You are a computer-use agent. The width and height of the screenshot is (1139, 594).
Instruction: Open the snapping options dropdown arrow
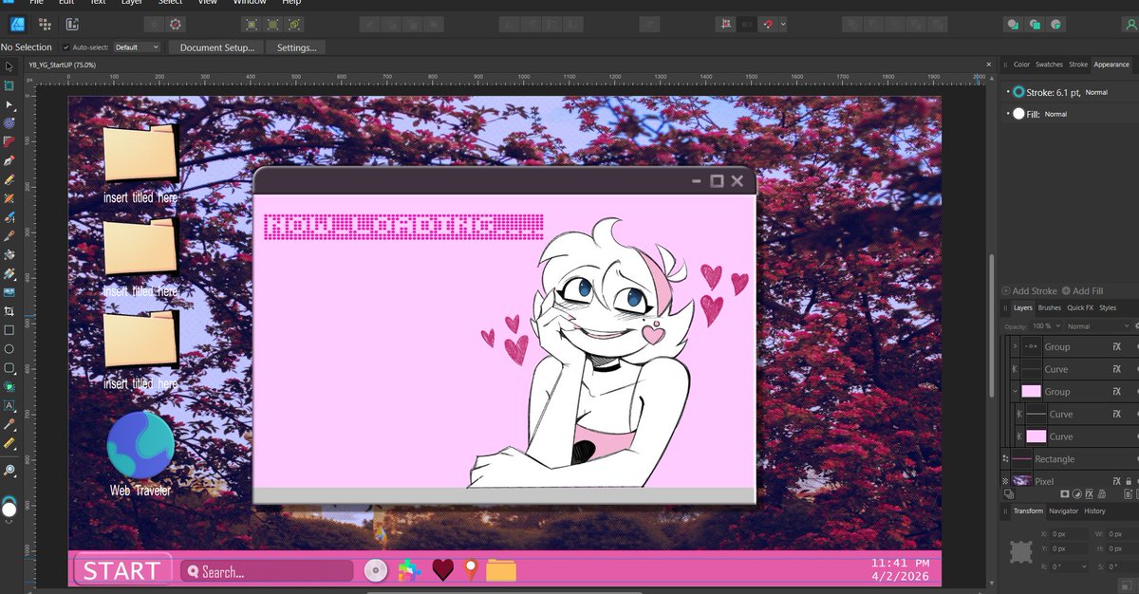(x=781, y=24)
